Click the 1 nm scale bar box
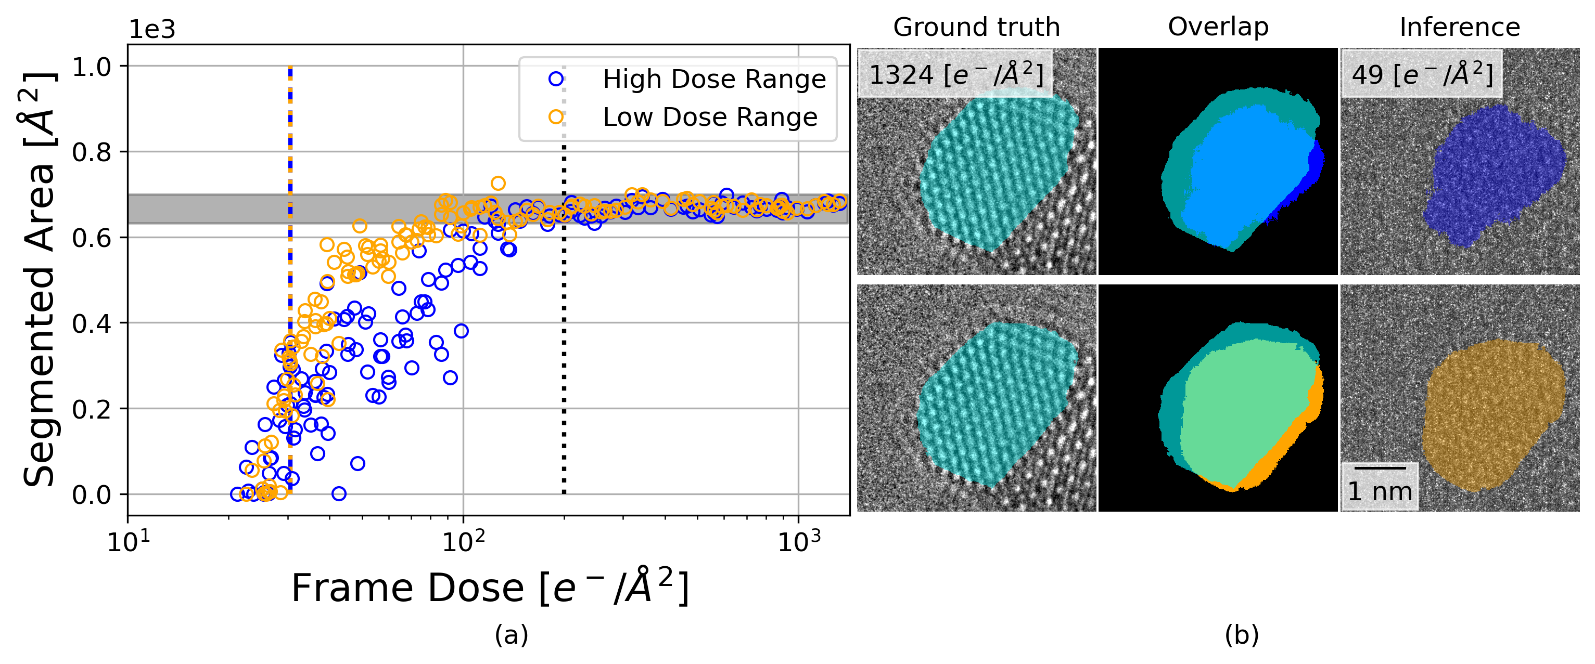1595x664 pixels. (x=1380, y=486)
